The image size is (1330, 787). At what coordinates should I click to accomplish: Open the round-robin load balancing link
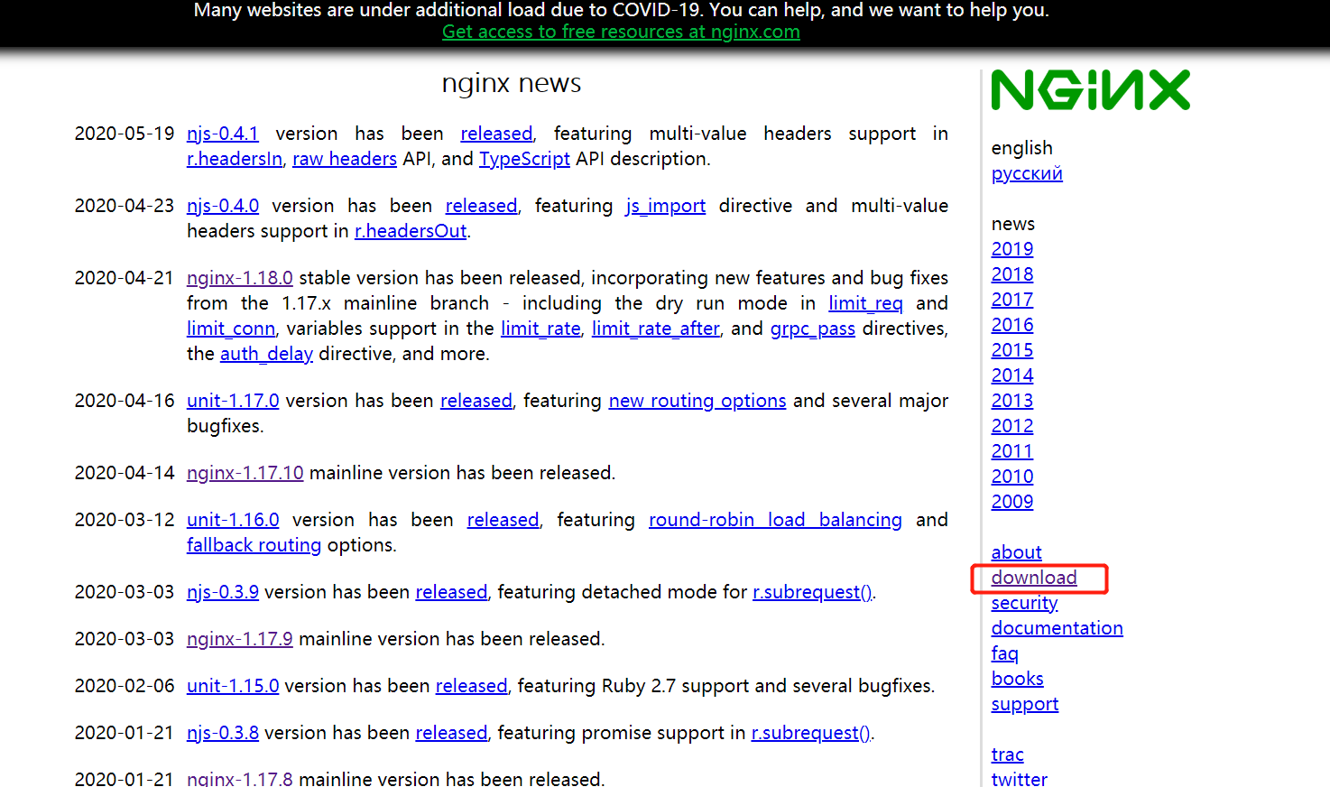[x=775, y=520]
